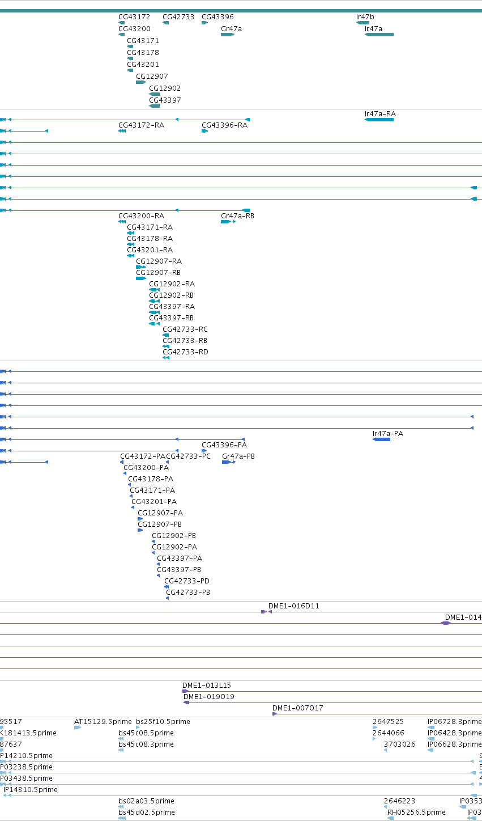Select the CG12907 gene label

(x=152, y=77)
